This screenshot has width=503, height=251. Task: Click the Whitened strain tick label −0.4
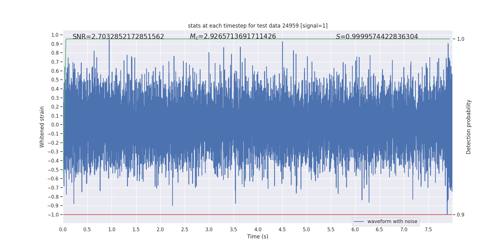point(53,161)
